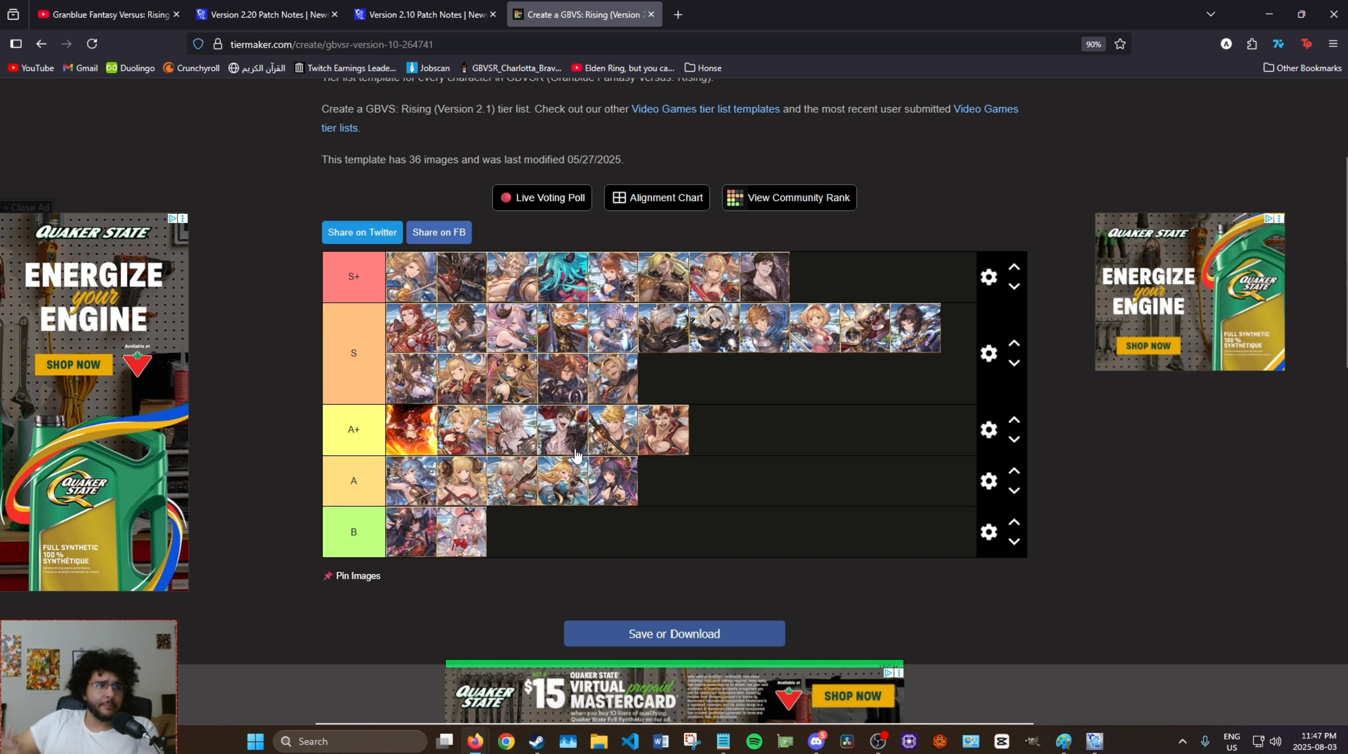Open settings gear for the A+ tier
1348x754 pixels.
point(989,430)
